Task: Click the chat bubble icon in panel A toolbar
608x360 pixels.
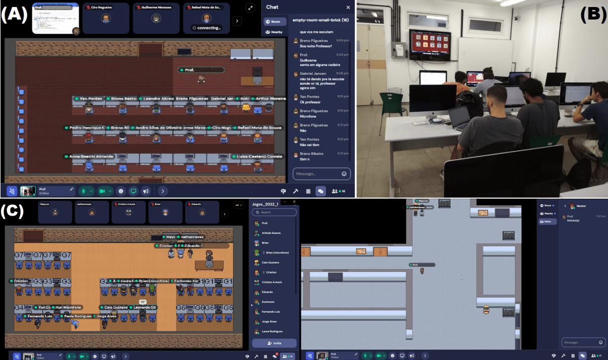Action: (x=320, y=191)
